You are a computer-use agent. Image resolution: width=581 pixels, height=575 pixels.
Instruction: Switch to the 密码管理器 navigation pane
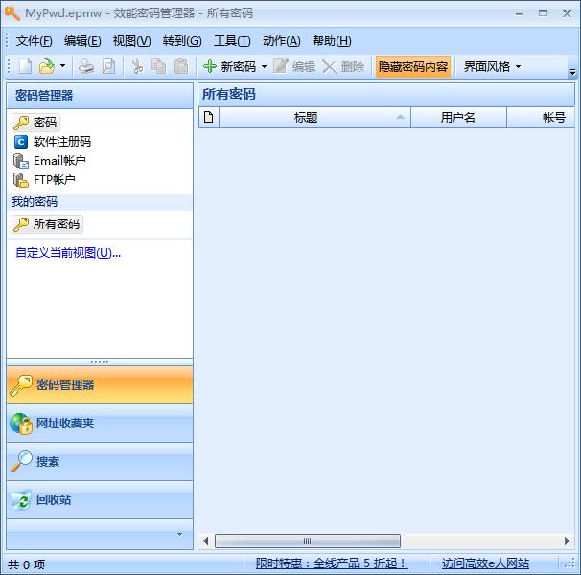click(x=100, y=384)
